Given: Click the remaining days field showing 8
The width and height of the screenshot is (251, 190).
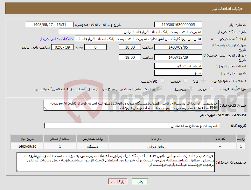Looking at the screenshot, I should pyautogui.click(x=95, y=47).
